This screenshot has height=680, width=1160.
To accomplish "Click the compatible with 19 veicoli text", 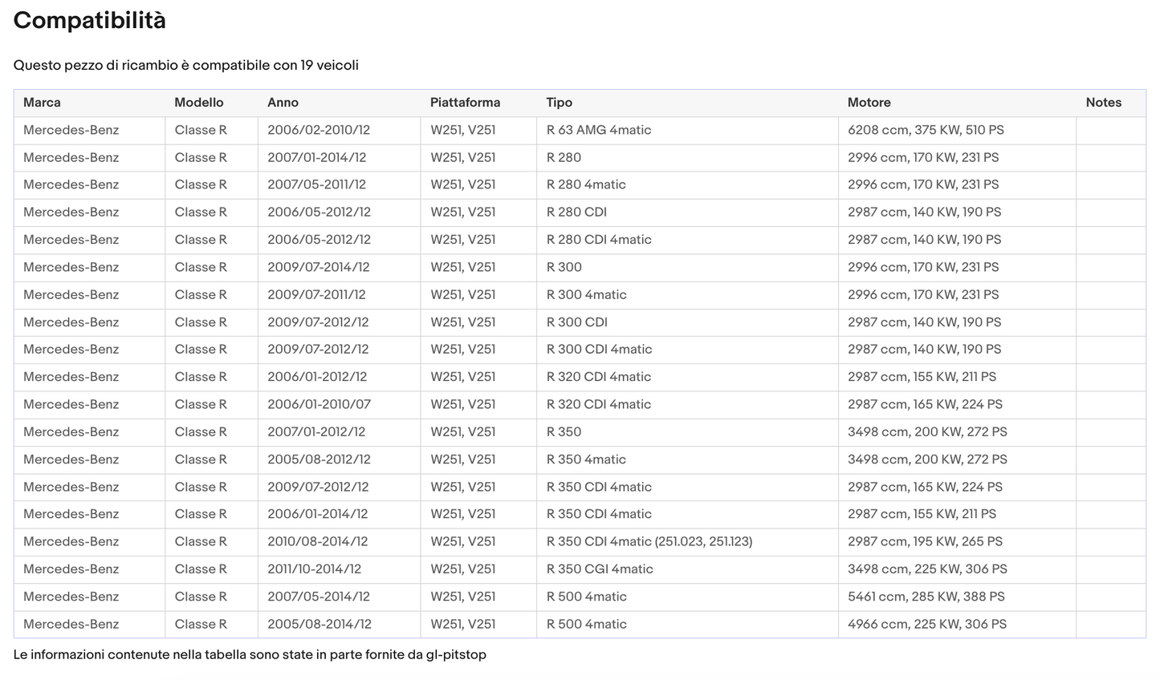I will coord(185,65).
